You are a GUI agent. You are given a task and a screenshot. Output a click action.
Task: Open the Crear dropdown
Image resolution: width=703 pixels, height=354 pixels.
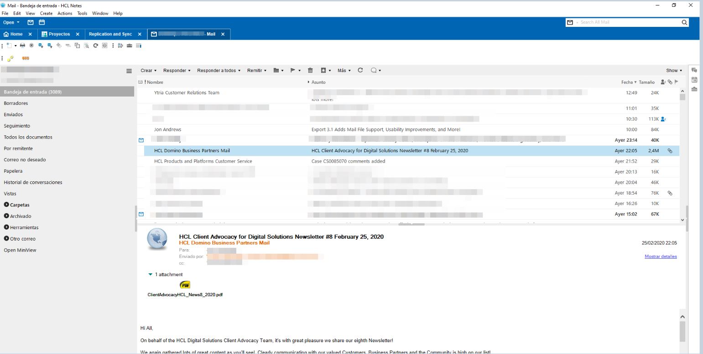(x=149, y=70)
